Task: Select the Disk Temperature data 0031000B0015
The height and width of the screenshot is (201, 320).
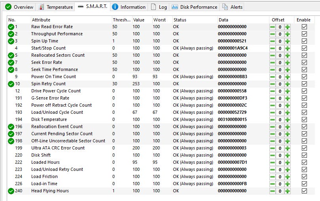Action: point(232,120)
